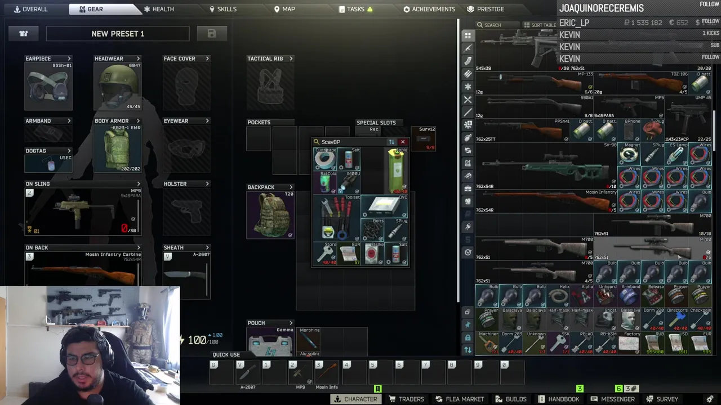Click the Gamma secure container pouch
This screenshot has width=721, height=405.
click(270, 341)
